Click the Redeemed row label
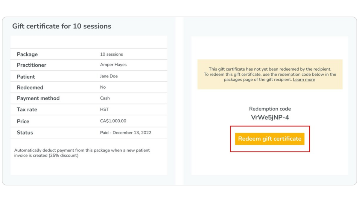359x202 pixels. [x=30, y=87]
